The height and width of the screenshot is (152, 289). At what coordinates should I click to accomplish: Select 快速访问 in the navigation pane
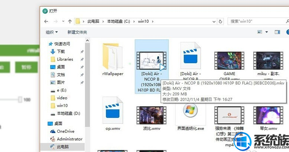62,43
